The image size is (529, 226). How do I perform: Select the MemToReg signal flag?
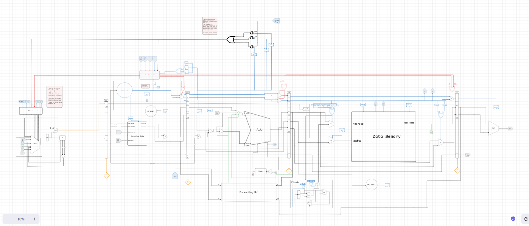(x=496, y=107)
